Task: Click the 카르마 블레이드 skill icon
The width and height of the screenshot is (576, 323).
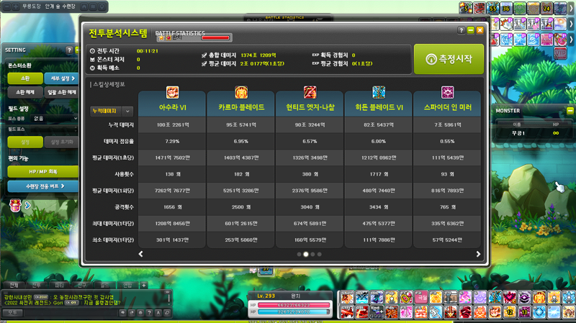Action: pyautogui.click(x=241, y=93)
